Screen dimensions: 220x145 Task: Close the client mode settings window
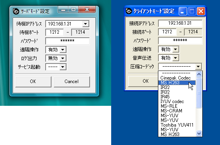201,11
